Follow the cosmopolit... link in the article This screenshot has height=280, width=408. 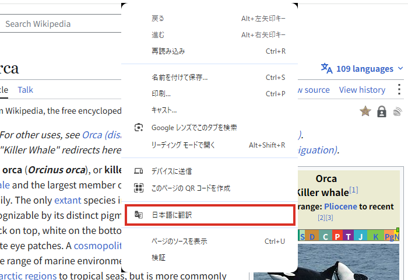[x=97, y=246]
